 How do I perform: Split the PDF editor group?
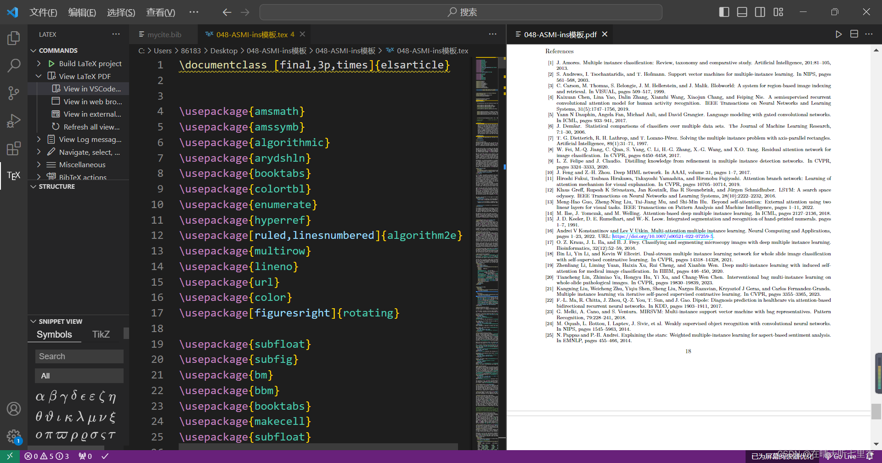pyautogui.click(x=854, y=34)
